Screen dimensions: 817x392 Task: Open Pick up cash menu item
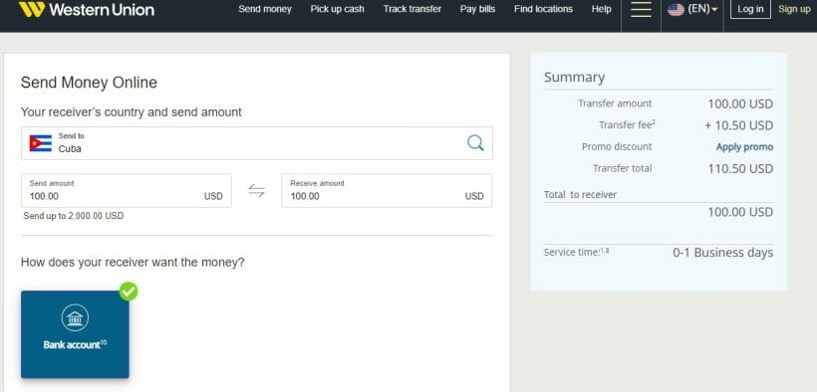coord(337,9)
